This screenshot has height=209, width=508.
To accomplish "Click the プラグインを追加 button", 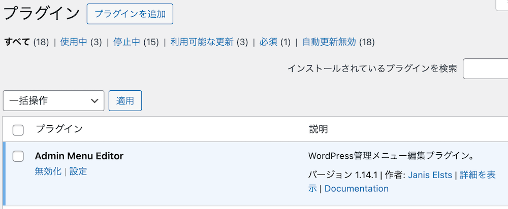I will point(130,14).
